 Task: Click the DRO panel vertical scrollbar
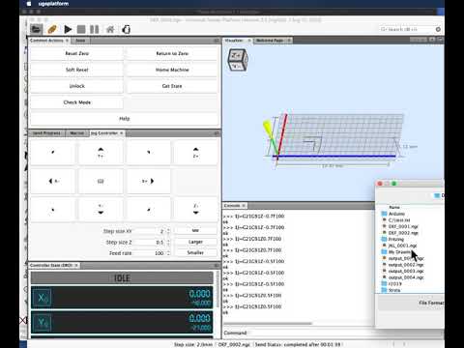(x=217, y=289)
